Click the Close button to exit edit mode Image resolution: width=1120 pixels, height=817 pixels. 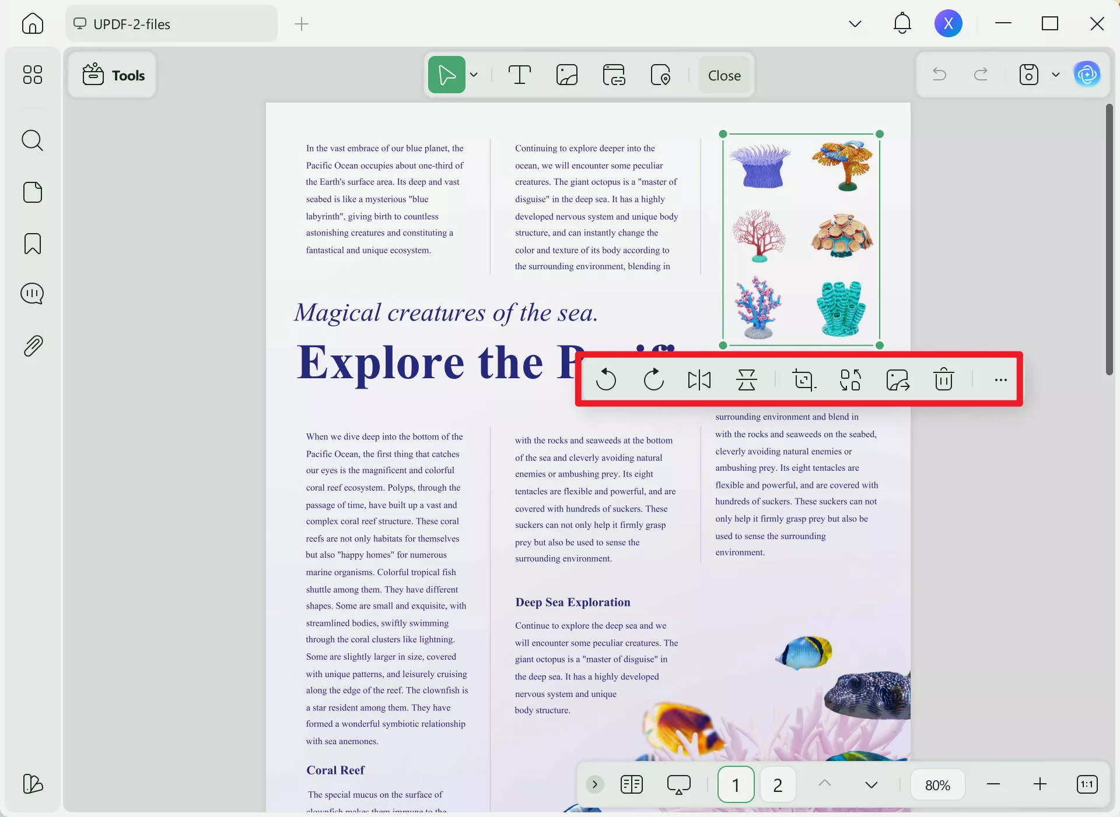pyautogui.click(x=724, y=75)
